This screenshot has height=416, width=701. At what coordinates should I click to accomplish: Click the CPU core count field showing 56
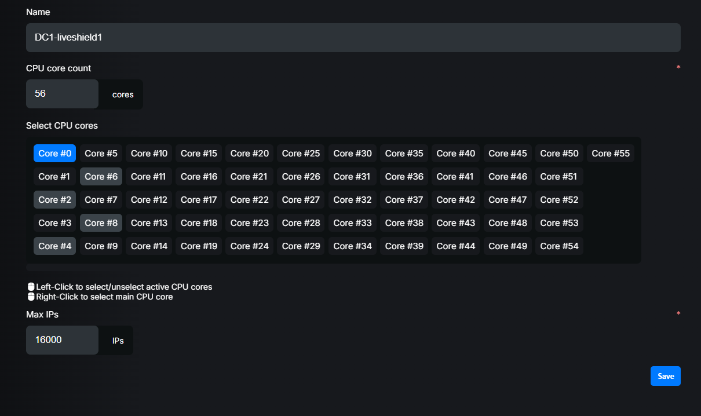tap(62, 94)
